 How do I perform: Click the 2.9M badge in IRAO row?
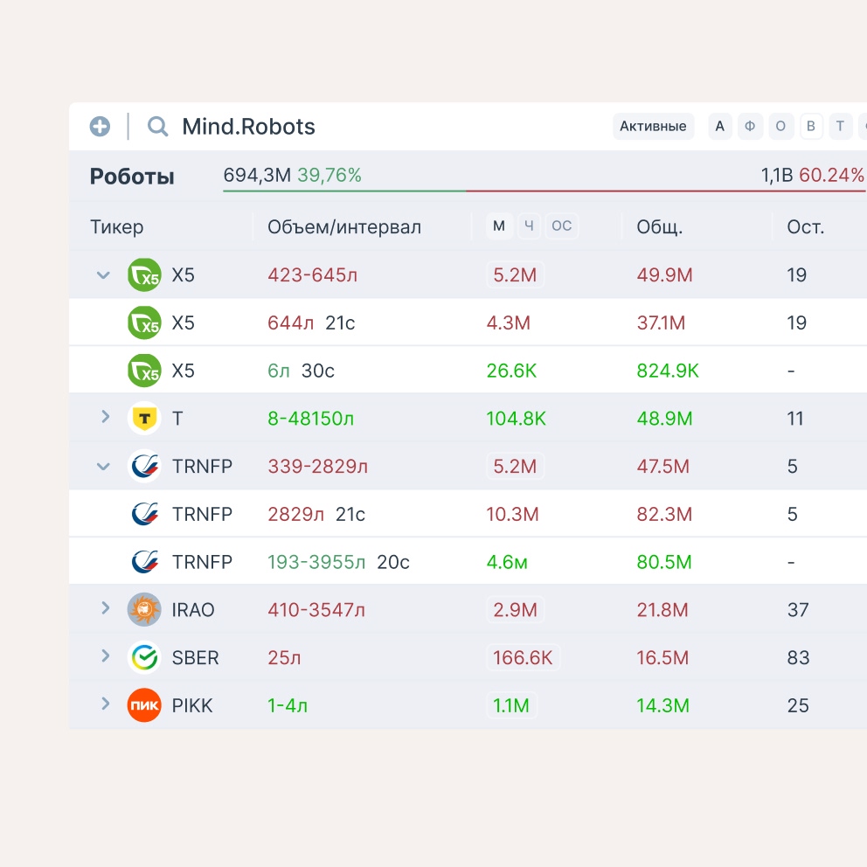[516, 609]
